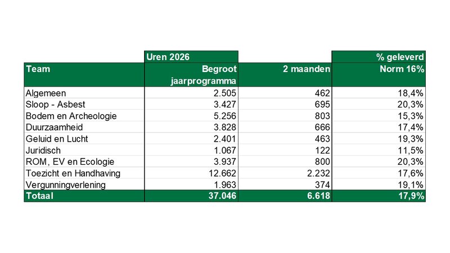Select the 'Begroot' column header cell

point(219,69)
